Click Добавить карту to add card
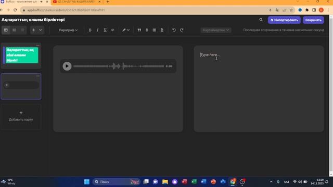Screen dimensions: 333x187 (21, 116)
